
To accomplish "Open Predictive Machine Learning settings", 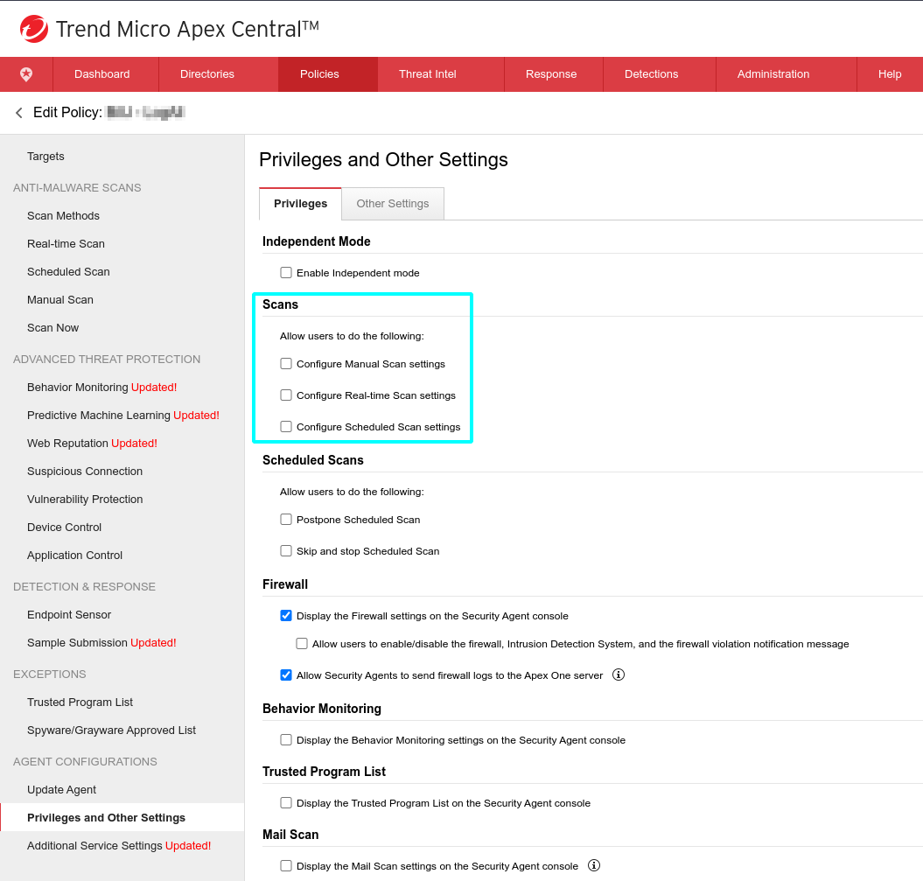I will tap(123, 415).
